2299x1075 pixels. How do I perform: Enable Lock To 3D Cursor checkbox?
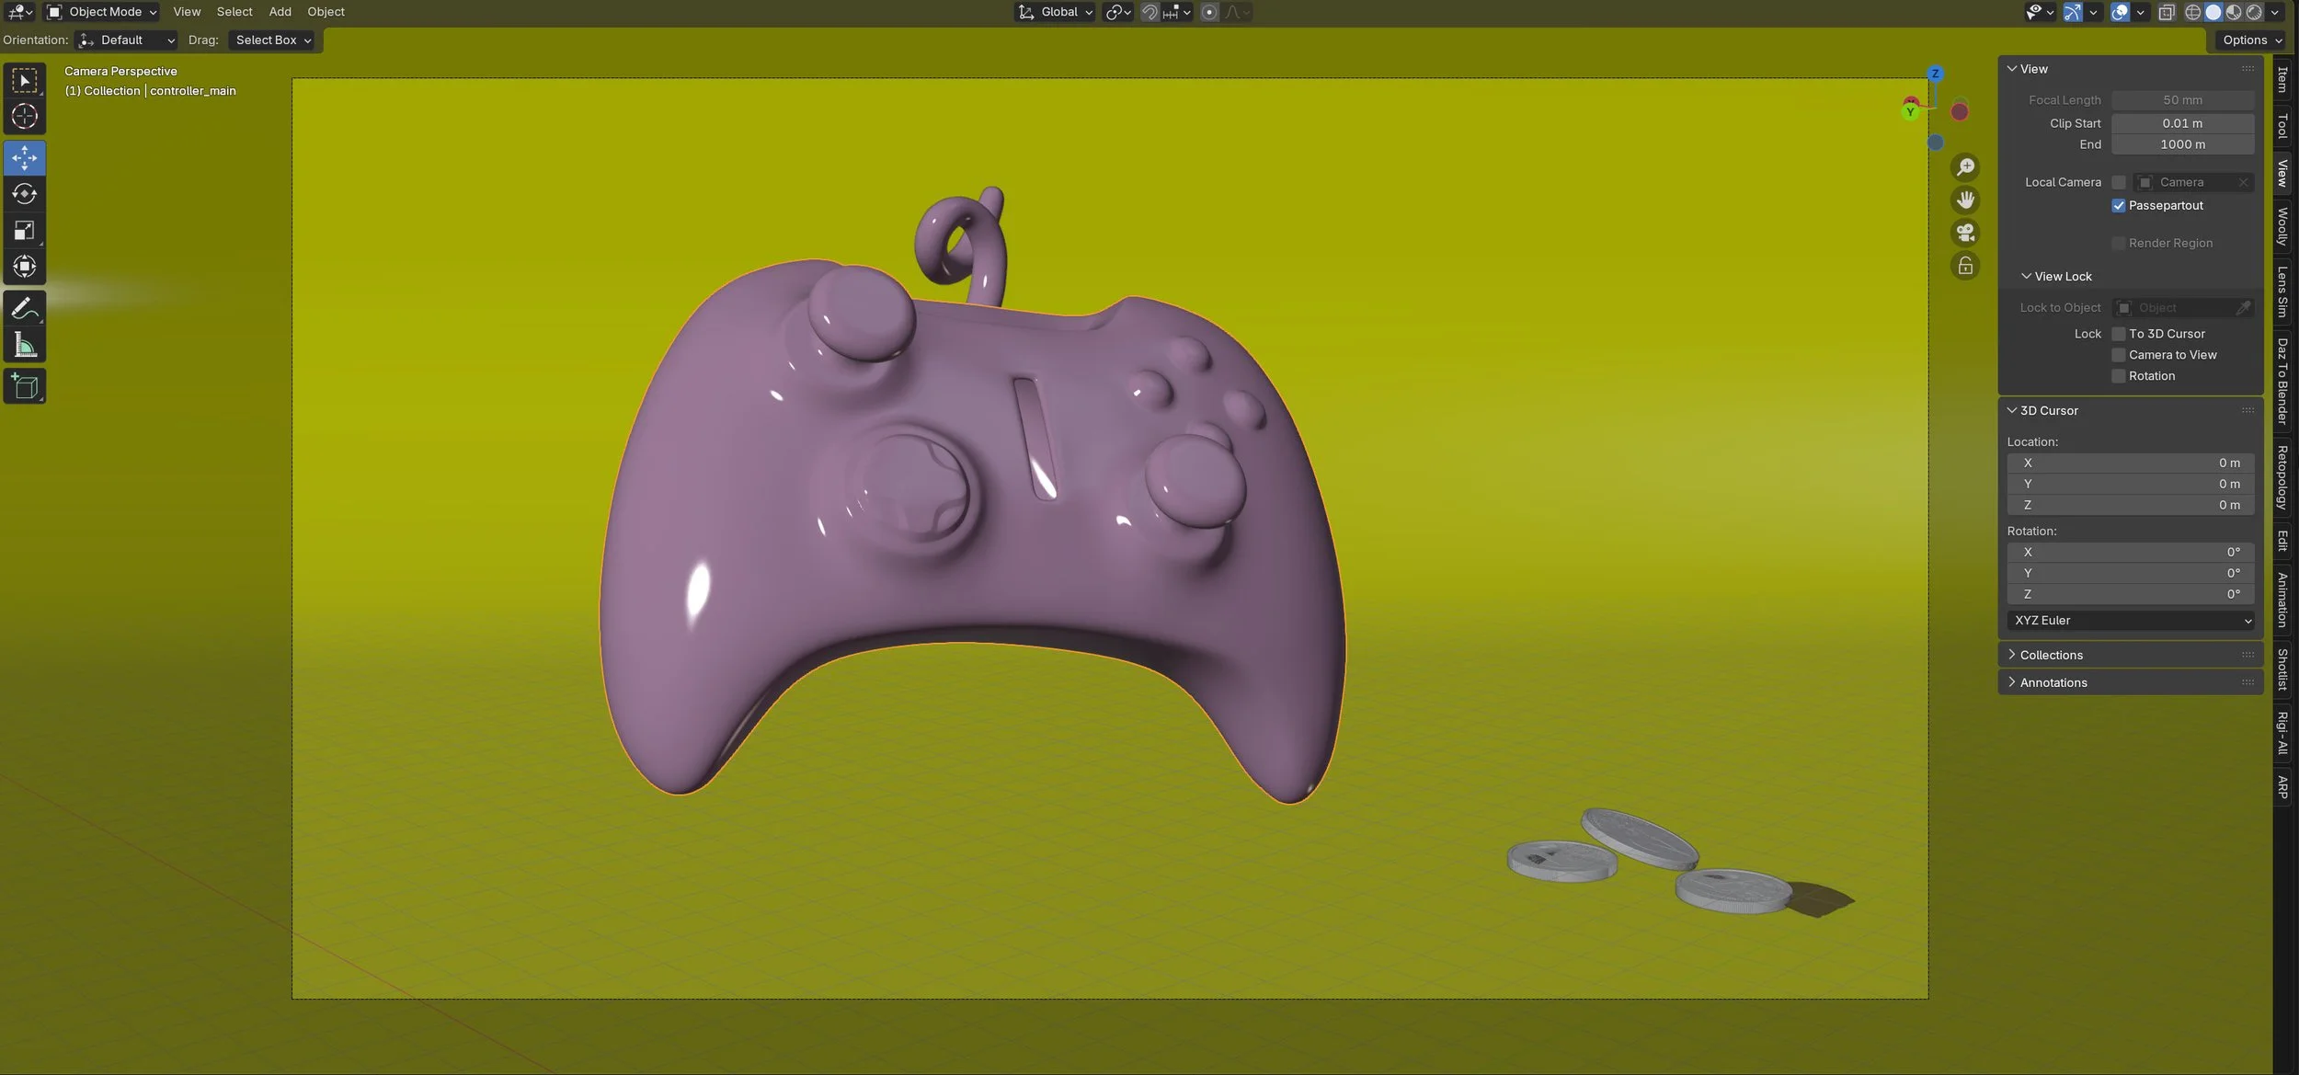click(x=2119, y=334)
